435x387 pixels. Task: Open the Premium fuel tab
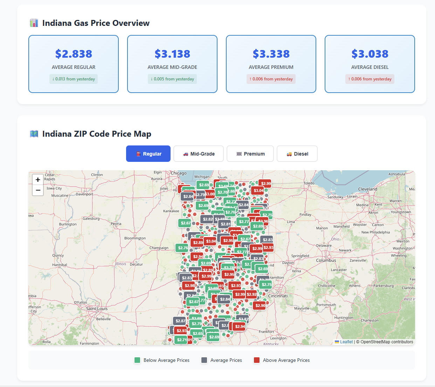click(x=250, y=154)
